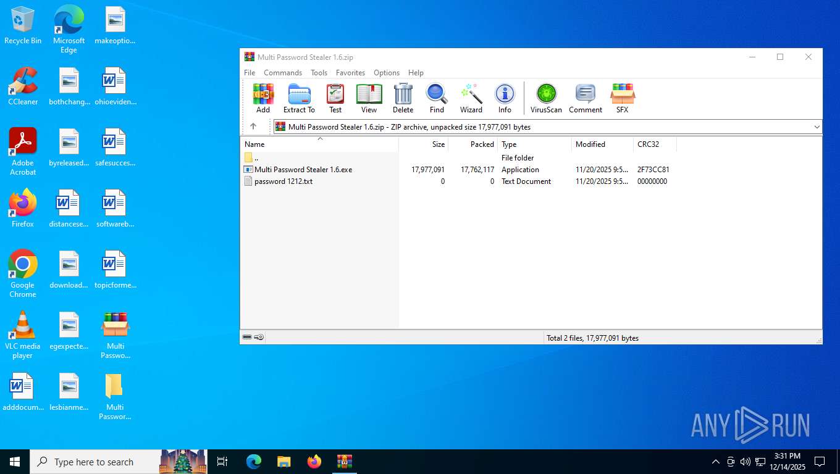Select Multi Password Stealer 1.6.exe file
The width and height of the screenshot is (840, 474).
(x=303, y=170)
